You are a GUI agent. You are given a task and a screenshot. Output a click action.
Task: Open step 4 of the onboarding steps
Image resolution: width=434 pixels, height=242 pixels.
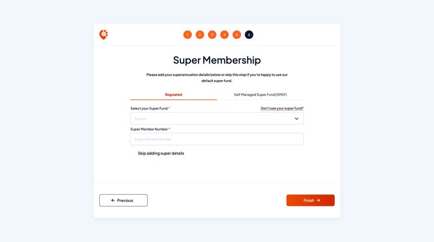(224, 34)
